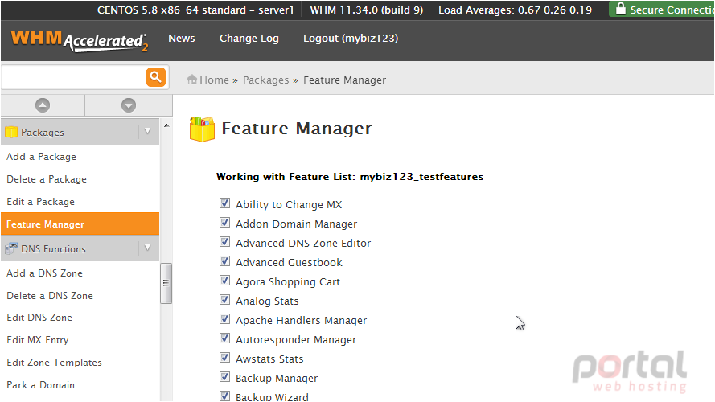Image resolution: width=715 pixels, height=402 pixels.
Task: Click the orange search magnifier button
Action: 155,76
